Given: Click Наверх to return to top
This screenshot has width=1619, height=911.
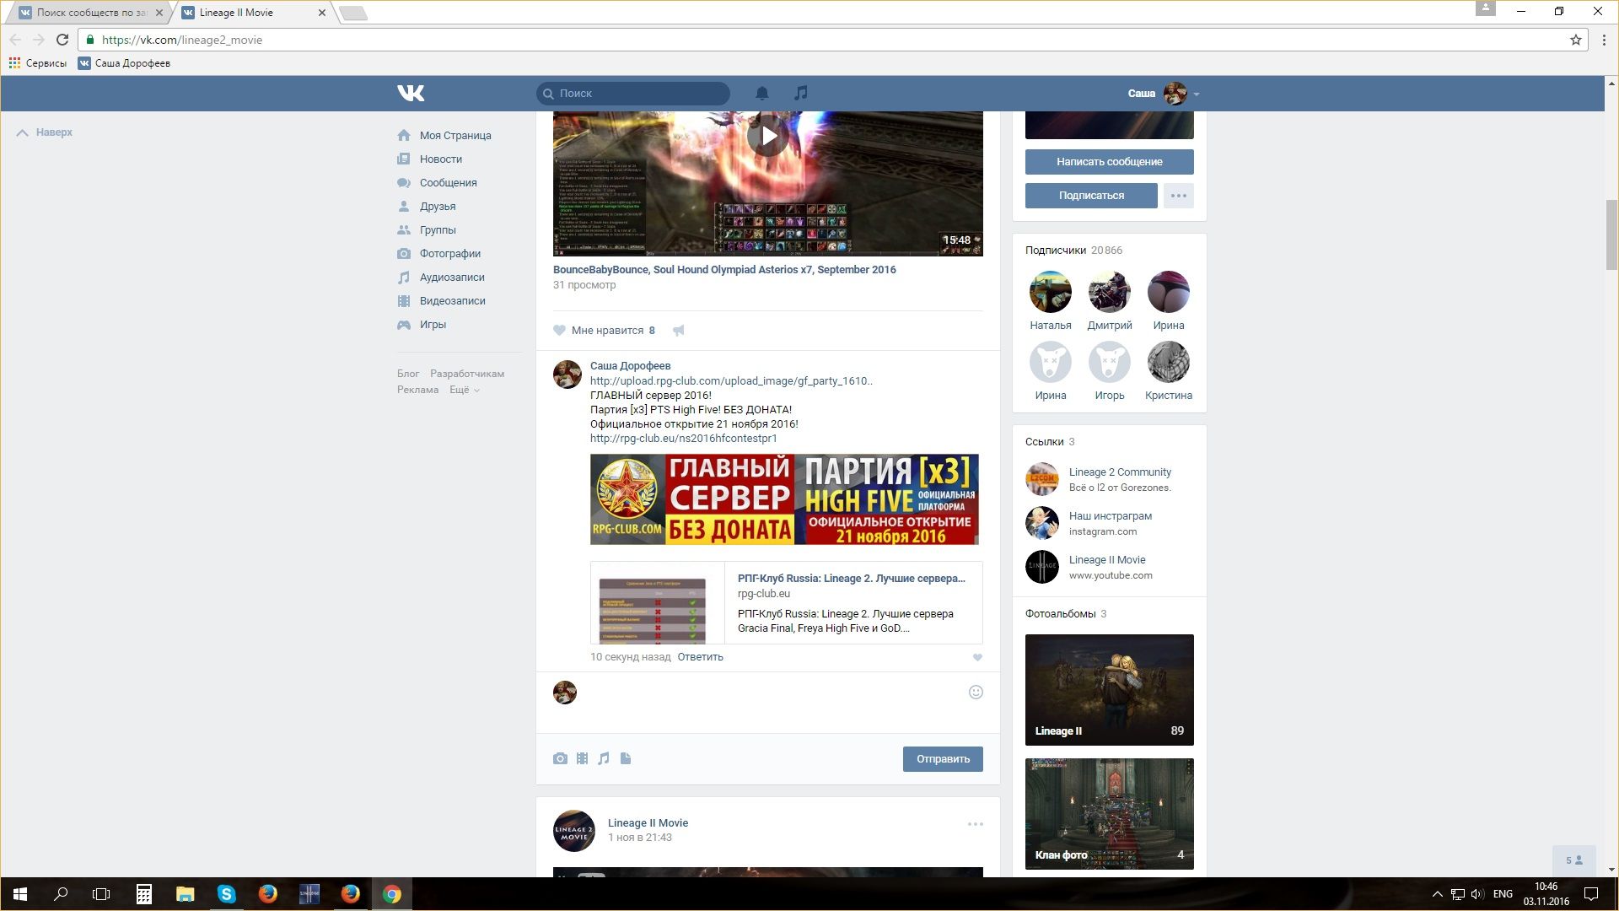Looking at the screenshot, I should coord(45,132).
